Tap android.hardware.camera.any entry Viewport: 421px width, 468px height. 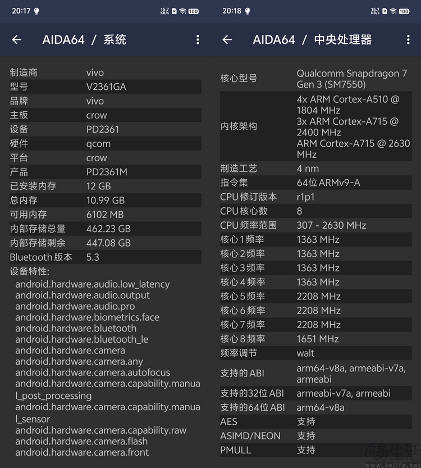coord(79,361)
